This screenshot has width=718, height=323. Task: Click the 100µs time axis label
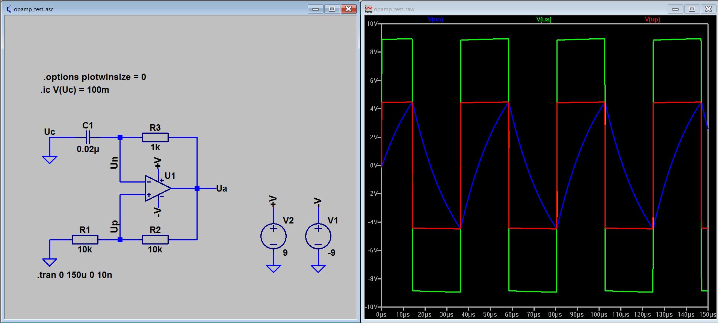coord(599,315)
